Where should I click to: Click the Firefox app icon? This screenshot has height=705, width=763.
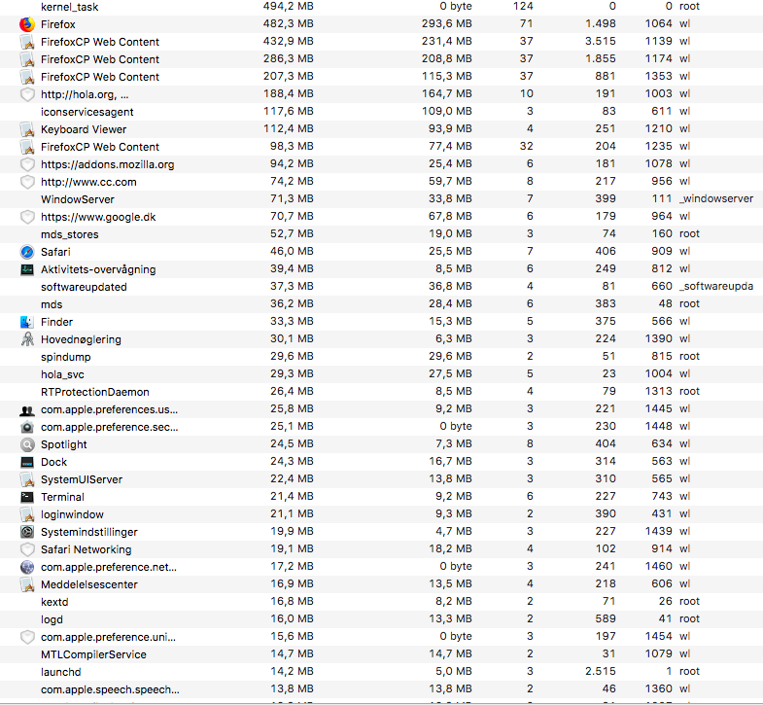coord(27,24)
